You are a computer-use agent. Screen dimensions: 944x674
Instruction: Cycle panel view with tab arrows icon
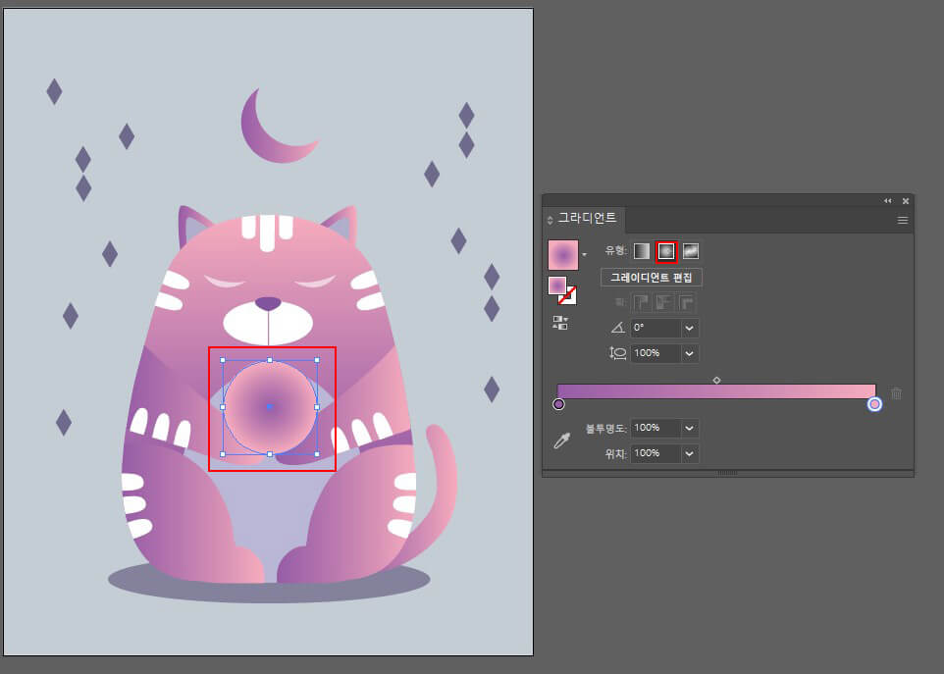550,221
